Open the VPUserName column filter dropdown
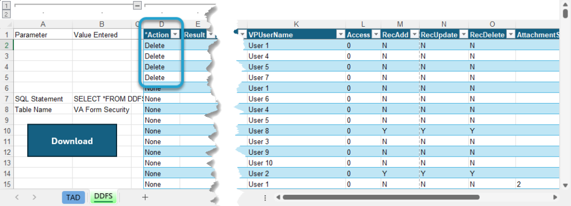571x206 pixels. pyautogui.click(x=341, y=35)
